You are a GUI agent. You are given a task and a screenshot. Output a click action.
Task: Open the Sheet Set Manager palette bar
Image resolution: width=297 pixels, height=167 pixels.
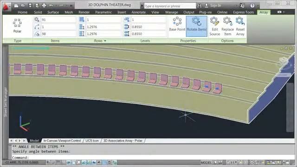tap(5, 102)
